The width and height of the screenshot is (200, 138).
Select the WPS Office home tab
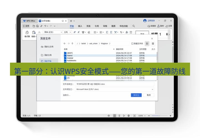click(x=29, y=21)
